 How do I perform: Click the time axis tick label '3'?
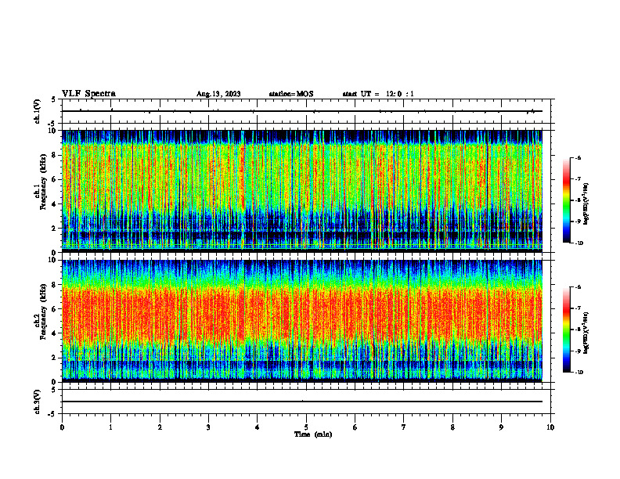pyautogui.click(x=208, y=427)
